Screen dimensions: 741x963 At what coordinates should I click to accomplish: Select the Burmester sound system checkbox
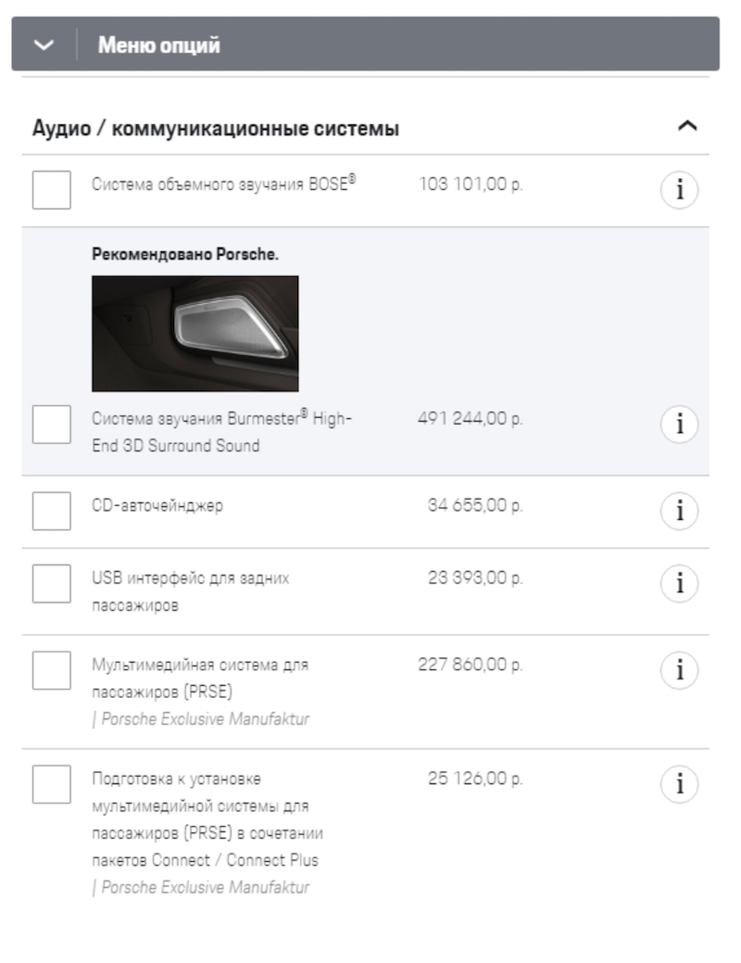52,424
